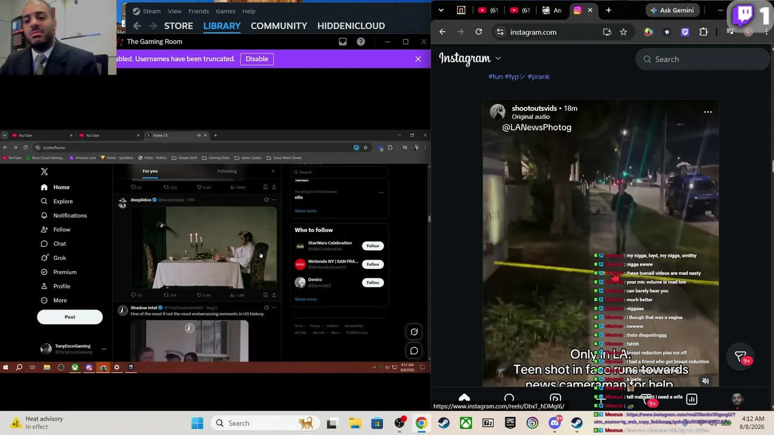774x435 pixels.
Task: Open the shootoutsvids profile picture
Action: pyautogui.click(x=498, y=112)
